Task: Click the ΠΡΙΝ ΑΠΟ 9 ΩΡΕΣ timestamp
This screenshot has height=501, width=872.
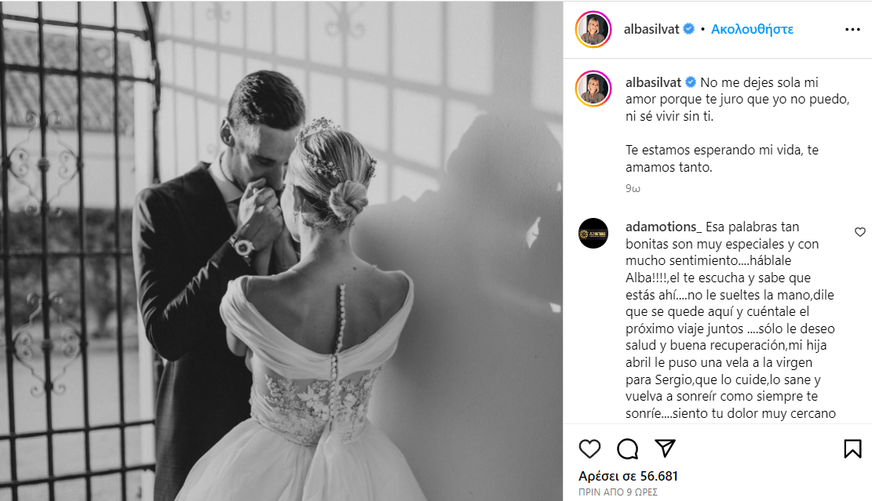Action: click(x=618, y=492)
